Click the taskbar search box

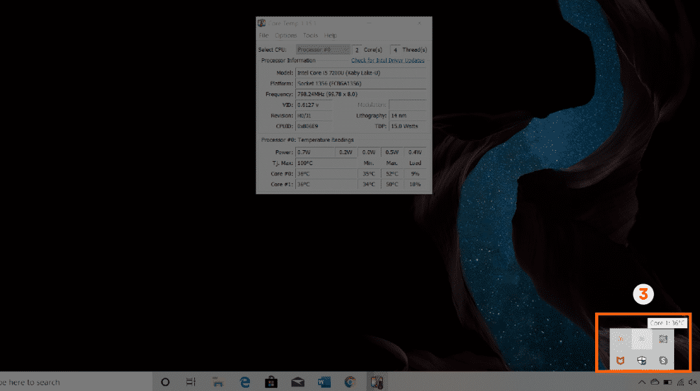[76, 382]
